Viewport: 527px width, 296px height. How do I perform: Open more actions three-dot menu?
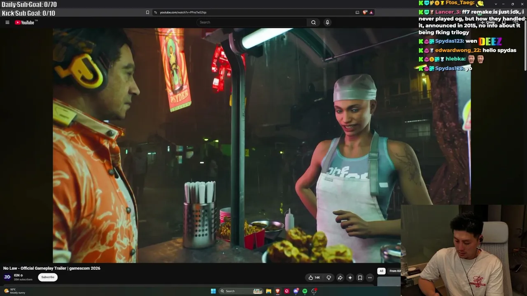point(370,277)
